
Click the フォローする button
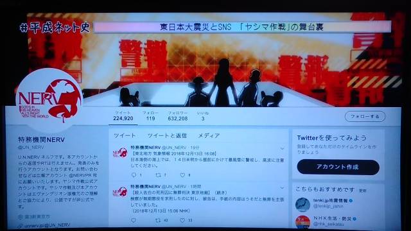click(x=365, y=116)
